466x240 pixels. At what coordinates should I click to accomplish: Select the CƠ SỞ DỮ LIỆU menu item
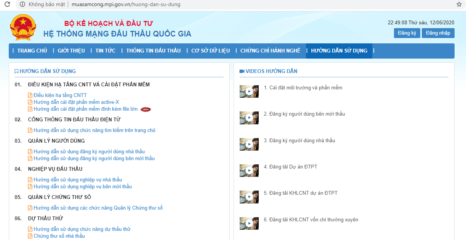210,51
